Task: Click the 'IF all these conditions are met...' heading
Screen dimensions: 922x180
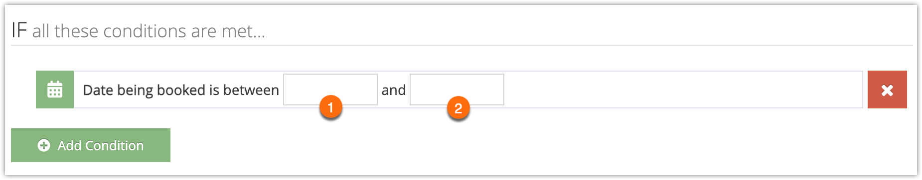Action: point(138,30)
